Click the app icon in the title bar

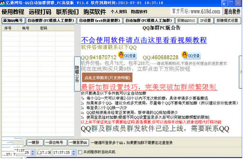click(x=2, y=3)
